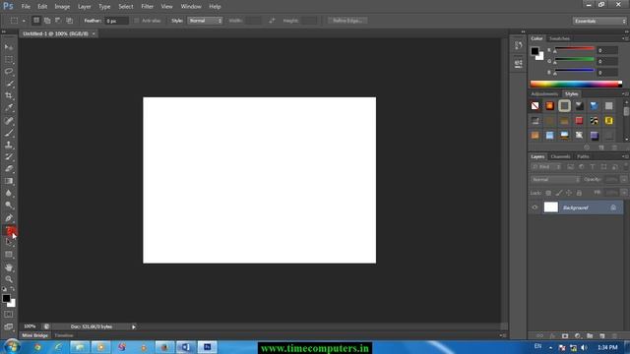Image resolution: width=630 pixels, height=354 pixels.
Task: Click the toolbox foreground color swatch
Action: pyautogui.click(x=6, y=298)
